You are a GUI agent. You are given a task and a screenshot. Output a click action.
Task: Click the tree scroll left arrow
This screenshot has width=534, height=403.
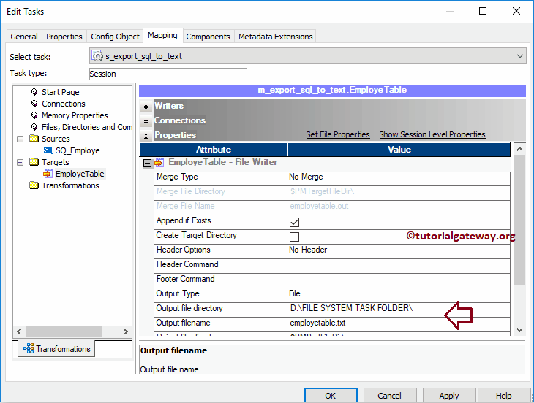19,331
